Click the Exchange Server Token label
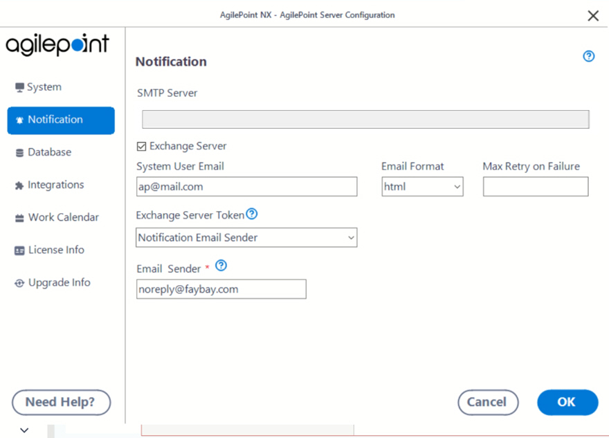 190,215
